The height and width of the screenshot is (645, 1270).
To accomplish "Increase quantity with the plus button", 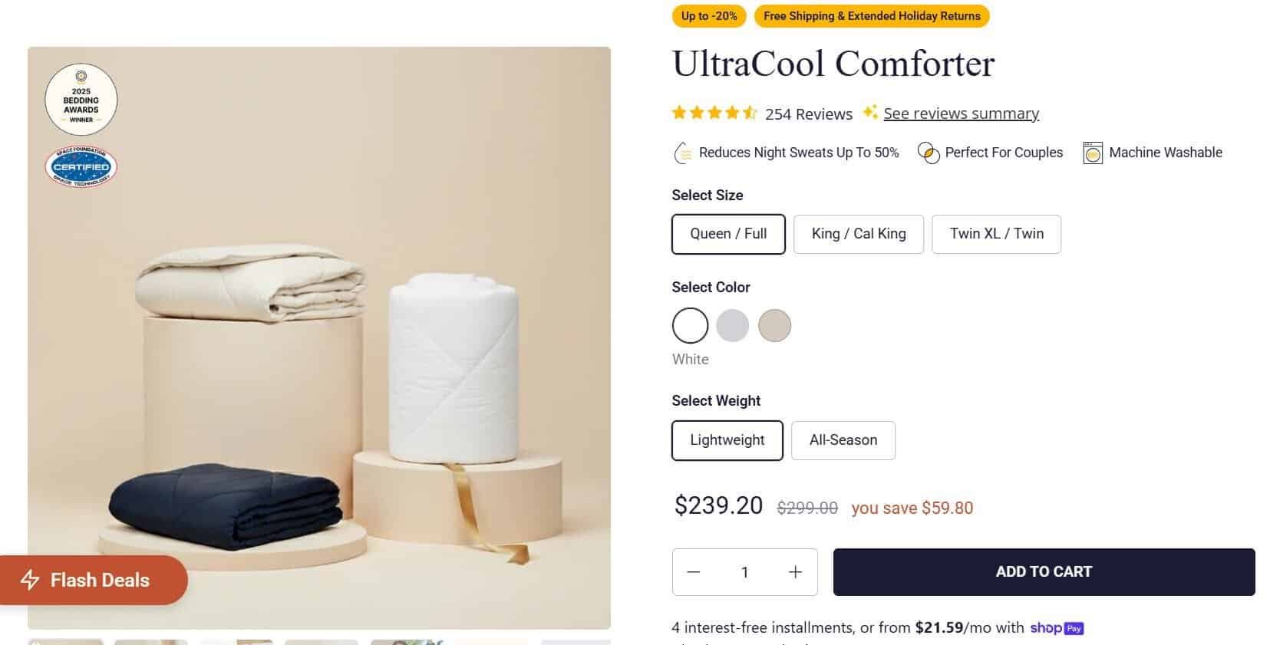I will coord(795,572).
